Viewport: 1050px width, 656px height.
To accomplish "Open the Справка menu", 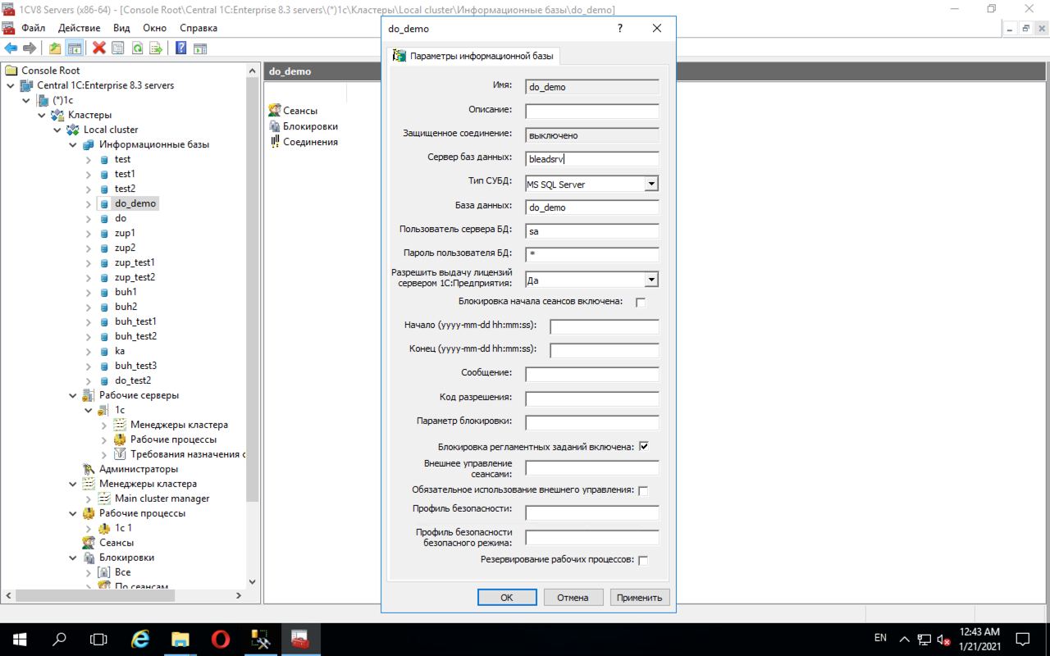I will (199, 28).
